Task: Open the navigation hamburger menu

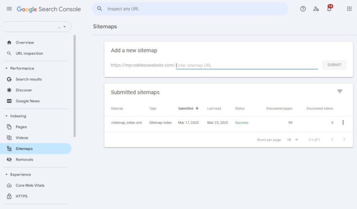Action: pyautogui.click(x=9, y=9)
